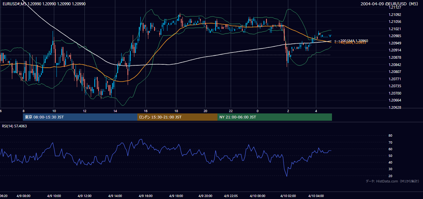Click RSI scale level 50
The width and height of the screenshot is (423, 199).
[x=391, y=156]
